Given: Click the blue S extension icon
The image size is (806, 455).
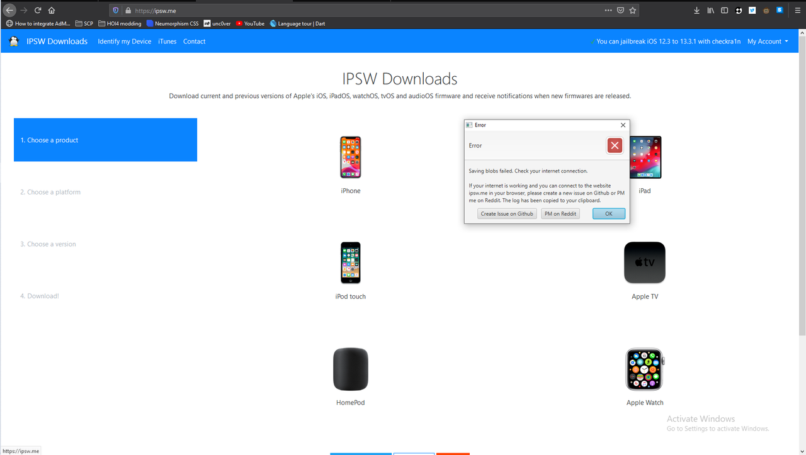Looking at the screenshot, I should pos(780,10).
